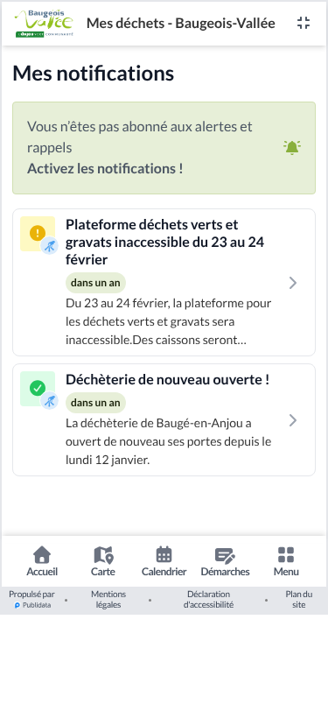Click the 'dans un an' badge on first notification

click(x=95, y=283)
